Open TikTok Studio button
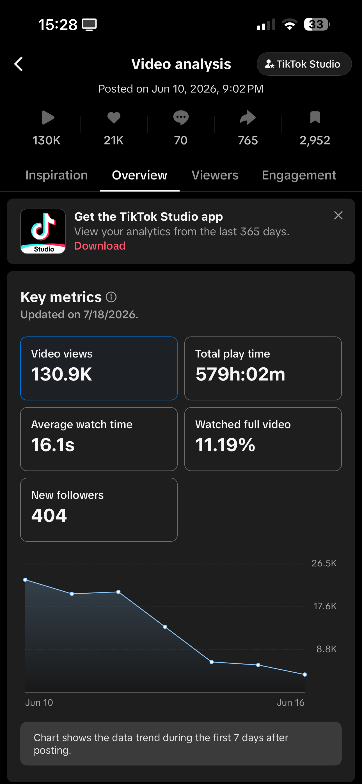Screen dimensions: 362x784 coord(304,64)
